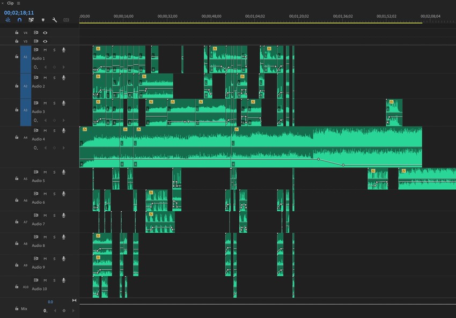Enable voice-over record on Audio 1
The image size is (456, 318).
tap(63, 50)
